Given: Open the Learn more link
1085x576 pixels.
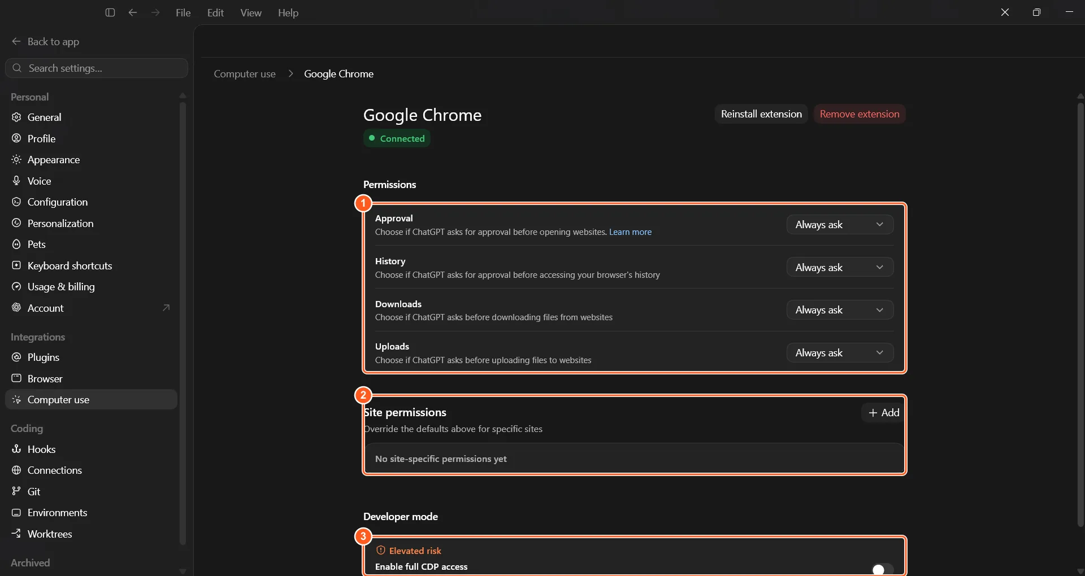Looking at the screenshot, I should (x=630, y=232).
